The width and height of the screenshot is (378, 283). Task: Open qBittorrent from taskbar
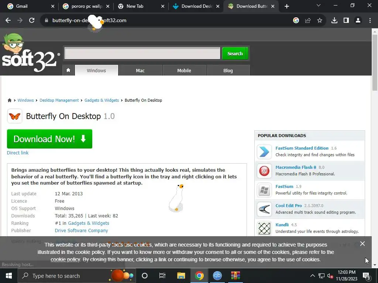[x=217, y=276]
